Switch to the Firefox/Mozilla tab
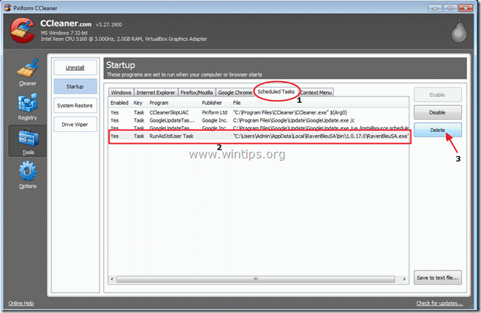Viewport: 481px width, 313px height. point(197,93)
